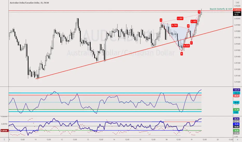
Task: Click date label 13 on time axis
Action: [88, 139]
